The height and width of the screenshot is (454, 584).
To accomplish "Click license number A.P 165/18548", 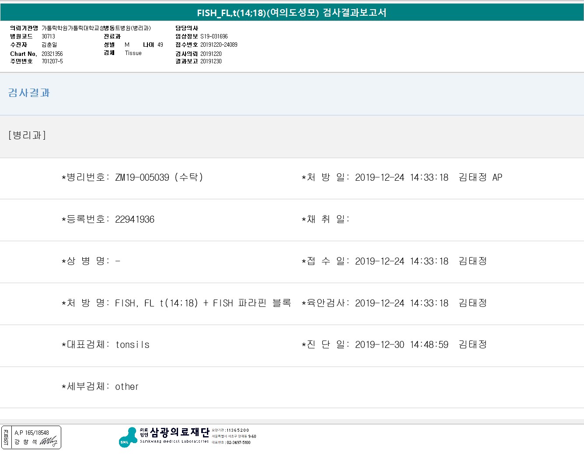I will point(31,433).
